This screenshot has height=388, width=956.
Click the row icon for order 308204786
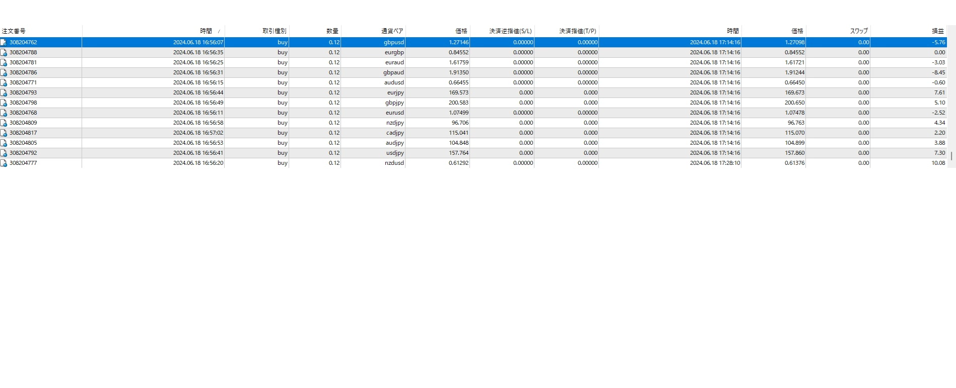4,73
